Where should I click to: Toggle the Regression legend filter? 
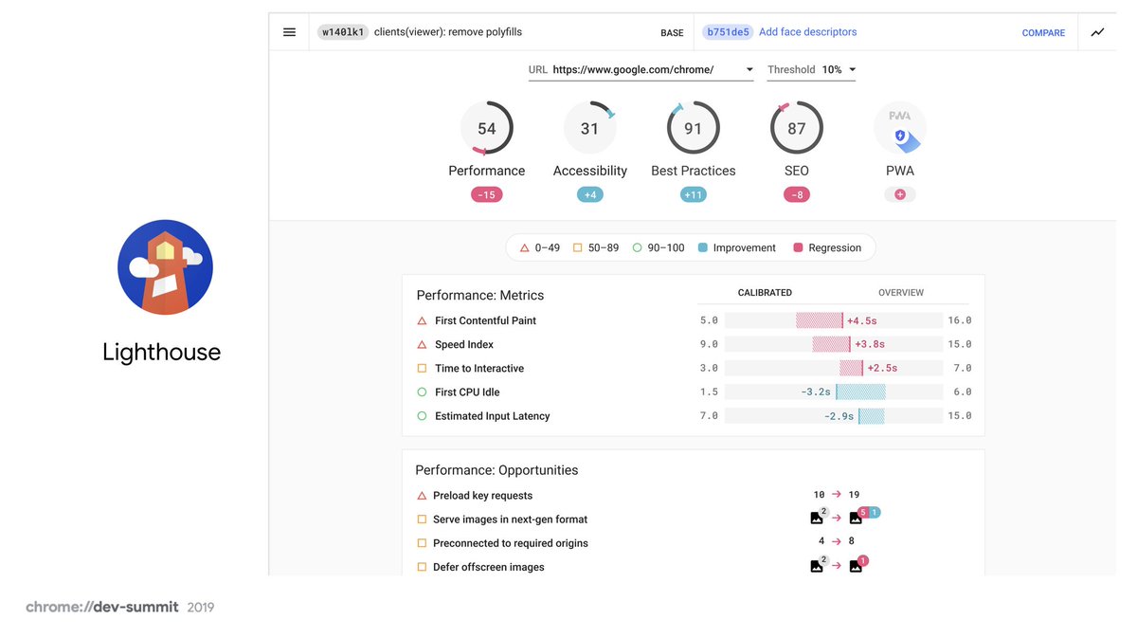tap(826, 247)
